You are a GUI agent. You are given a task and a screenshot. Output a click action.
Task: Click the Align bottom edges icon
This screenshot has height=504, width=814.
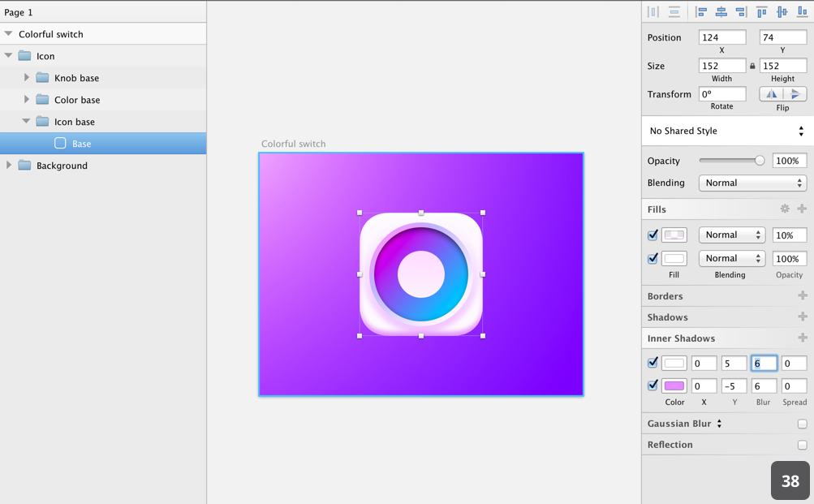point(802,12)
